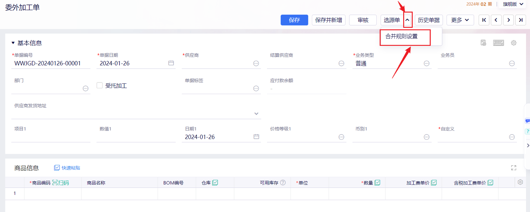Open the 部门 lookup ellipsis icon

click(85, 88)
